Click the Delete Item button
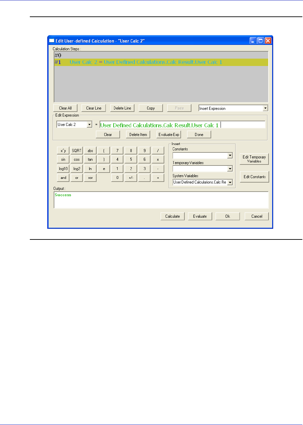Image resolution: width=303 pixels, height=425 pixels. [138, 134]
